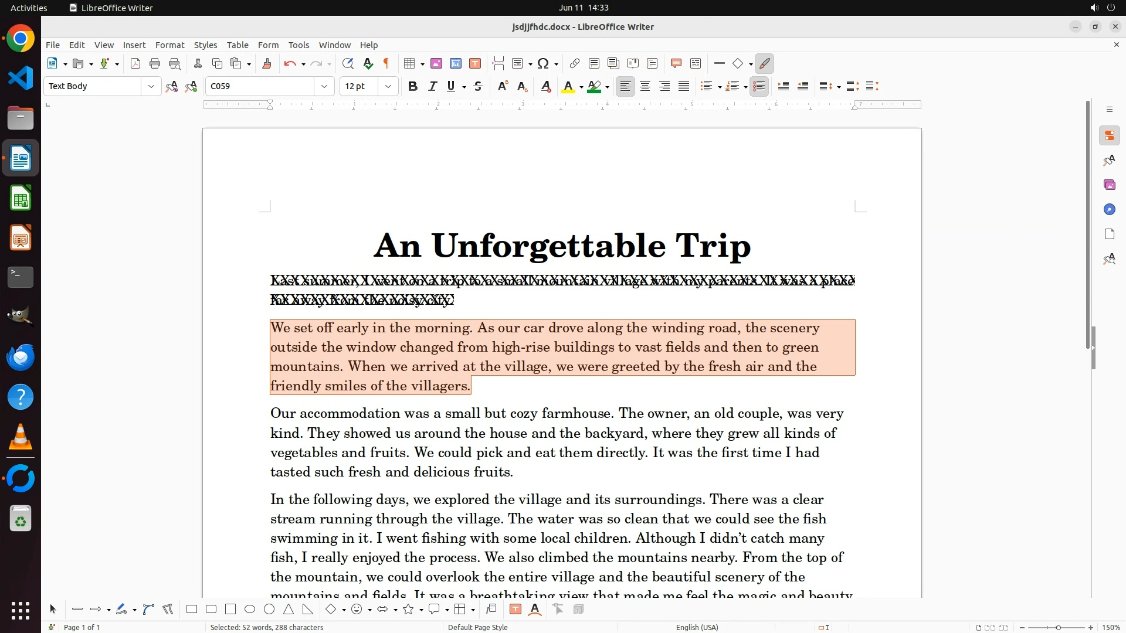Select the Ellipse shape in drawing toolbar
Screen dimensions: 1126x633
250,610
